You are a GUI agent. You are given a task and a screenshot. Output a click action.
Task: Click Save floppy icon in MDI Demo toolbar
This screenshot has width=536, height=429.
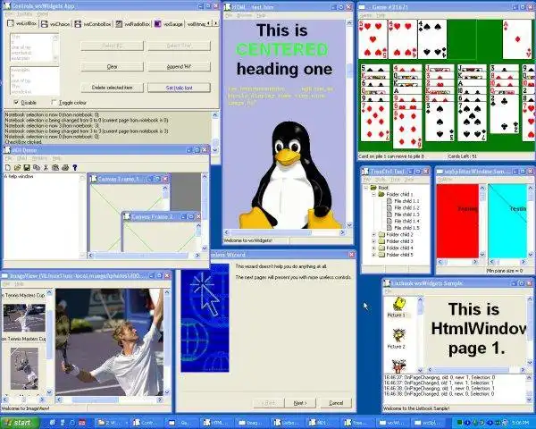click(27, 168)
